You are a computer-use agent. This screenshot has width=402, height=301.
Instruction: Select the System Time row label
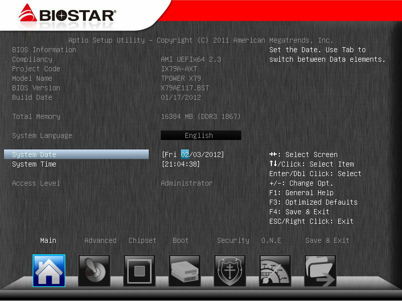(34, 164)
